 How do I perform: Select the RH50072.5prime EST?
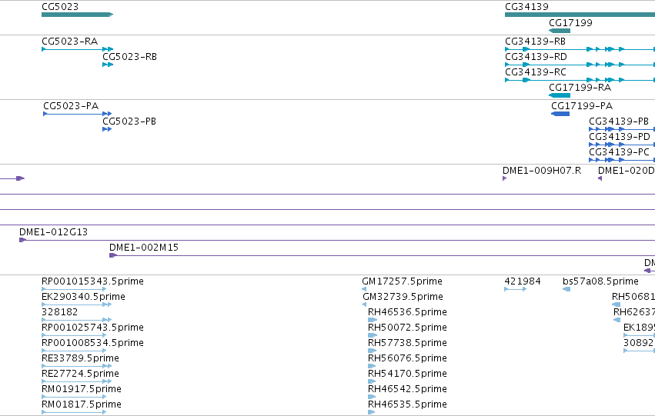(x=373, y=335)
